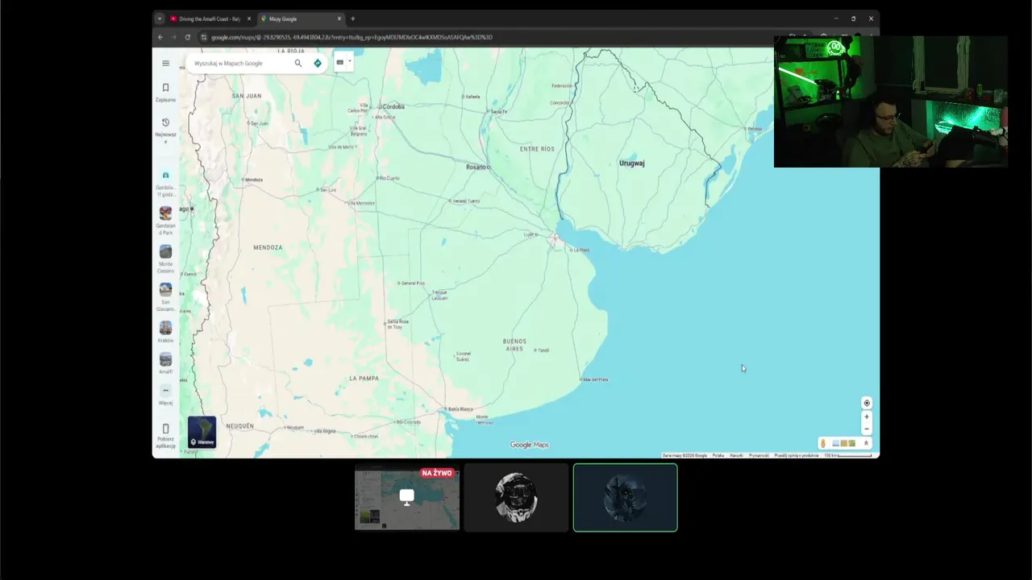Click the imagery thumbnails strip
Viewport: 1032px width, 580px height.
point(844,443)
